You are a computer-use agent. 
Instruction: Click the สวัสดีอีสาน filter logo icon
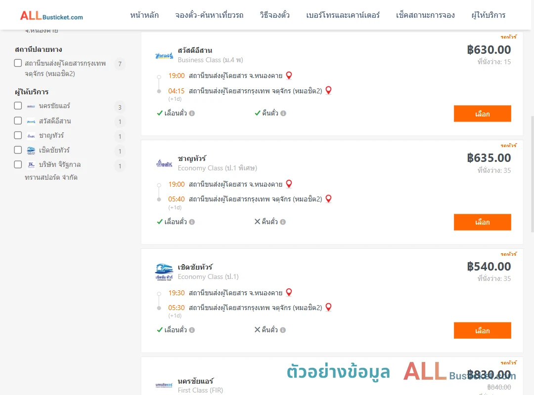(31, 121)
